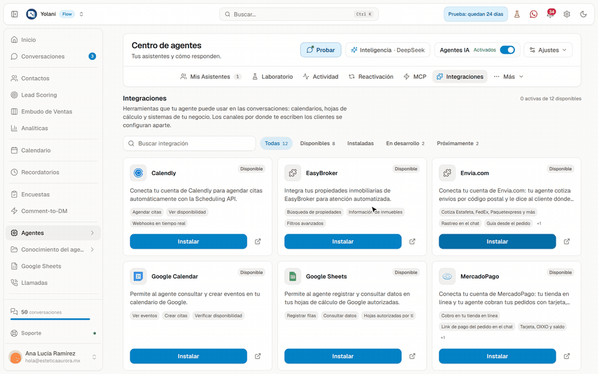Focus the top Buscar search box

click(x=299, y=14)
